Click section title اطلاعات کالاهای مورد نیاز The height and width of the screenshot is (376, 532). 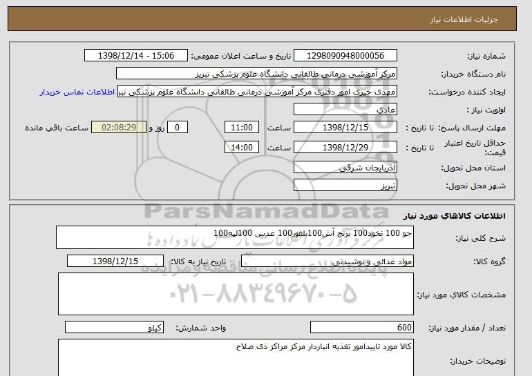pos(455,216)
